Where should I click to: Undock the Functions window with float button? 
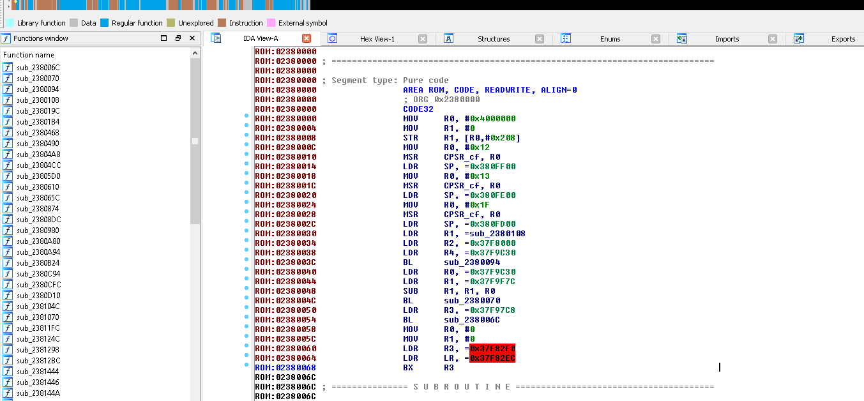click(x=164, y=38)
